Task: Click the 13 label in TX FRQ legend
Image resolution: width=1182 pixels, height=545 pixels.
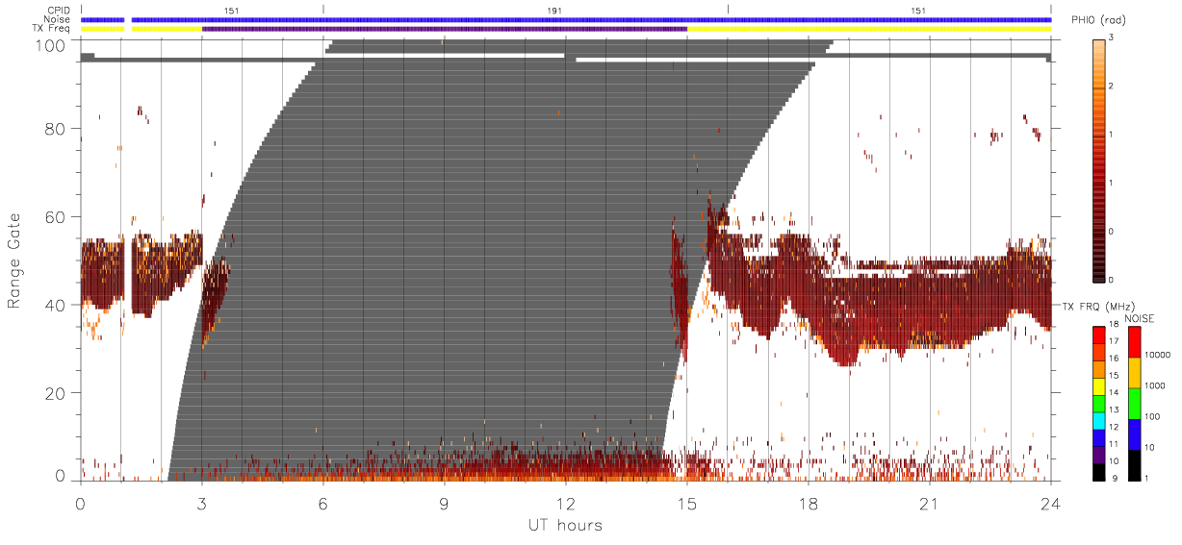Action: pyautogui.click(x=1114, y=409)
